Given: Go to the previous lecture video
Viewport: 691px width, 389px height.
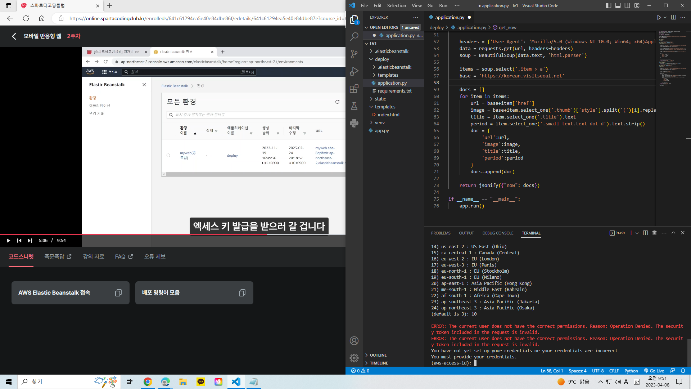Looking at the screenshot, I should (x=19, y=241).
